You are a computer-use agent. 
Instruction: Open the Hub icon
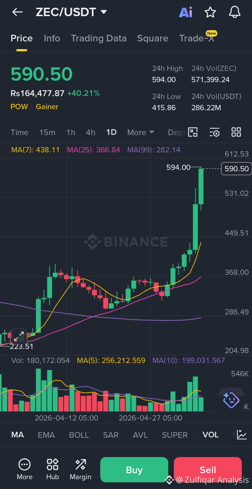53,469
